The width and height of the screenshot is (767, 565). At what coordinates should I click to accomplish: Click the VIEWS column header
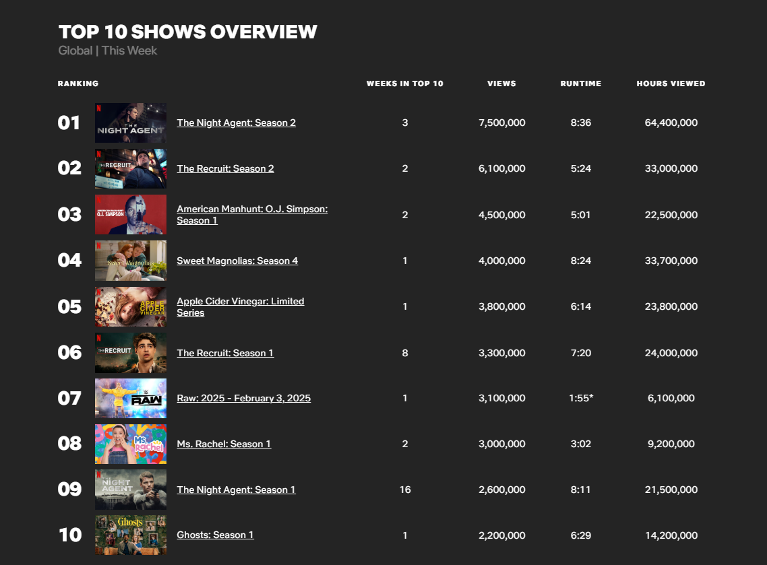pos(502,84)
